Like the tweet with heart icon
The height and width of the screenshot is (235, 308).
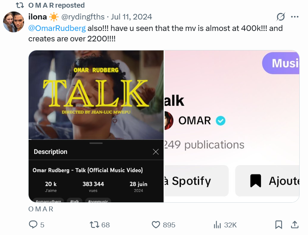coord(156,225)
